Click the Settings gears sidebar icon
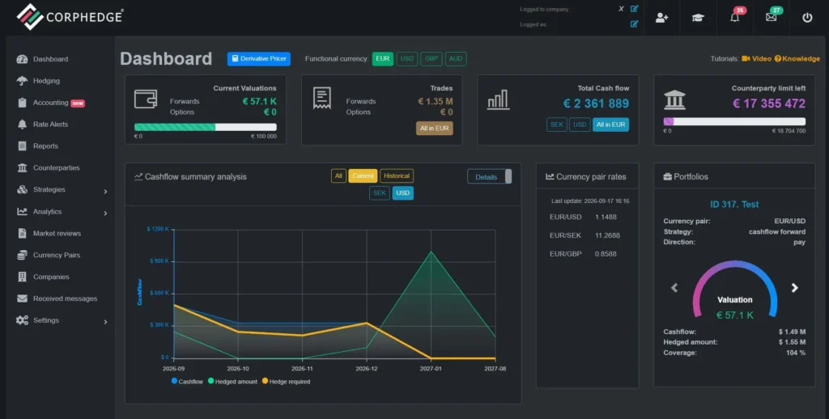The width and height of the screenshot is (829, 419). tap(22, 320)
